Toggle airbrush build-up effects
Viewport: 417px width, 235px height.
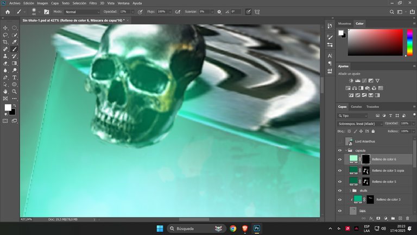pyautogui.click(x=178, y=12)
